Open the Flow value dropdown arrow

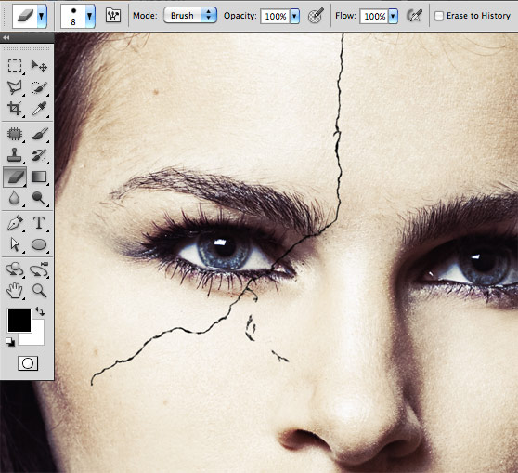pos(393,16)
